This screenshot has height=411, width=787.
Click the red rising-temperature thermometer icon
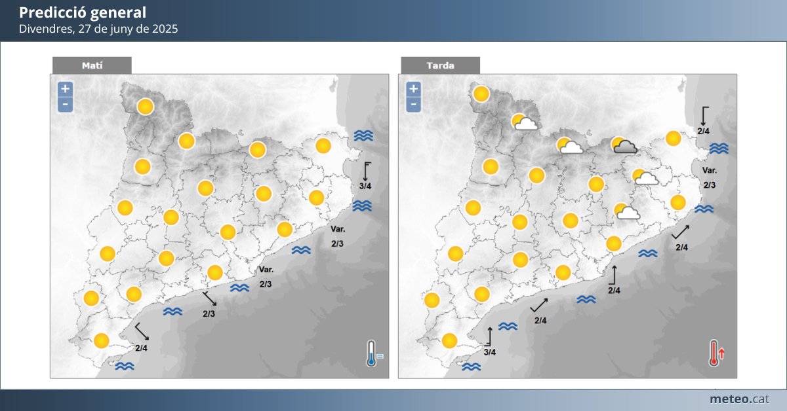[x=716, y=353]
